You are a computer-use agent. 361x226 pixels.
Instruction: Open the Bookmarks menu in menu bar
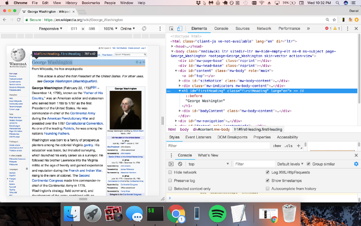pos(91,3)
